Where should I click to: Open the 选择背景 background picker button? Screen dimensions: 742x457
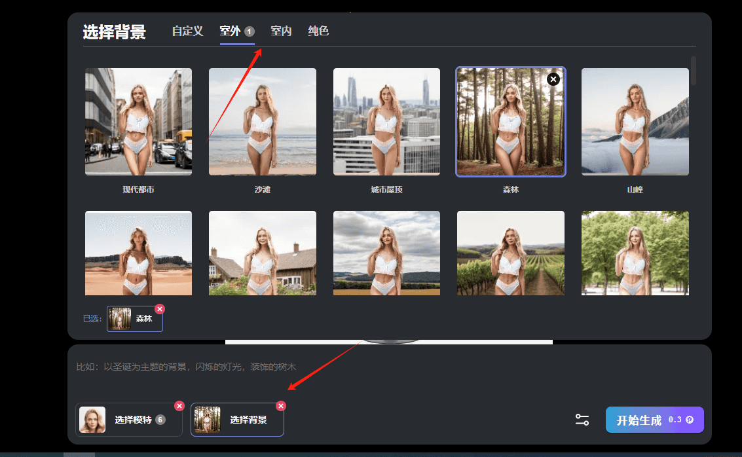point(237,420)
